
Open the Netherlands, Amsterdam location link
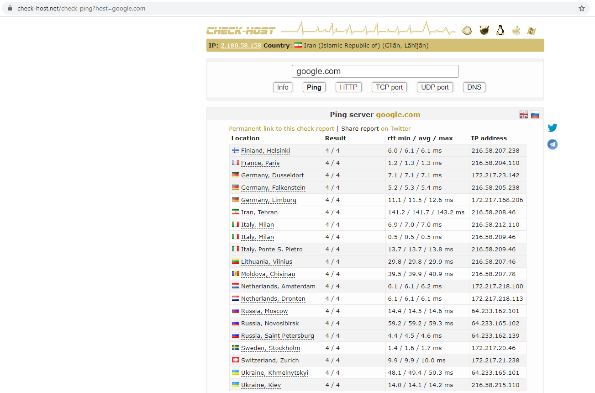point(278,287)
